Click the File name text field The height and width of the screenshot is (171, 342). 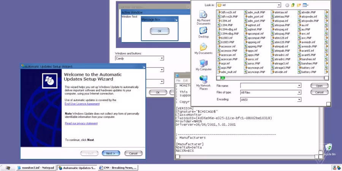[269, 85]
